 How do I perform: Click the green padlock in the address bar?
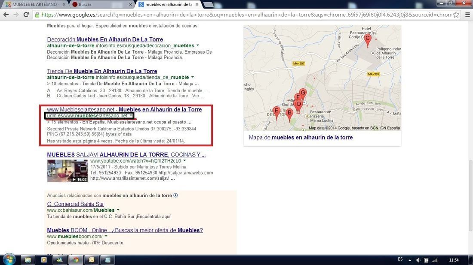tap(37, 15)
